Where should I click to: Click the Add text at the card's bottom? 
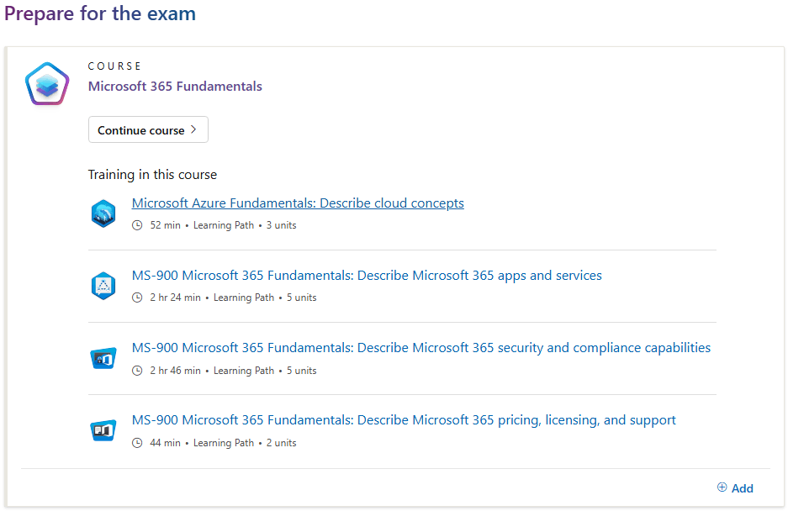pos(743,488)
